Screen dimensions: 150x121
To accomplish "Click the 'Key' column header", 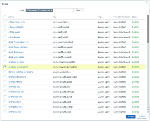I will coord(54,17).
